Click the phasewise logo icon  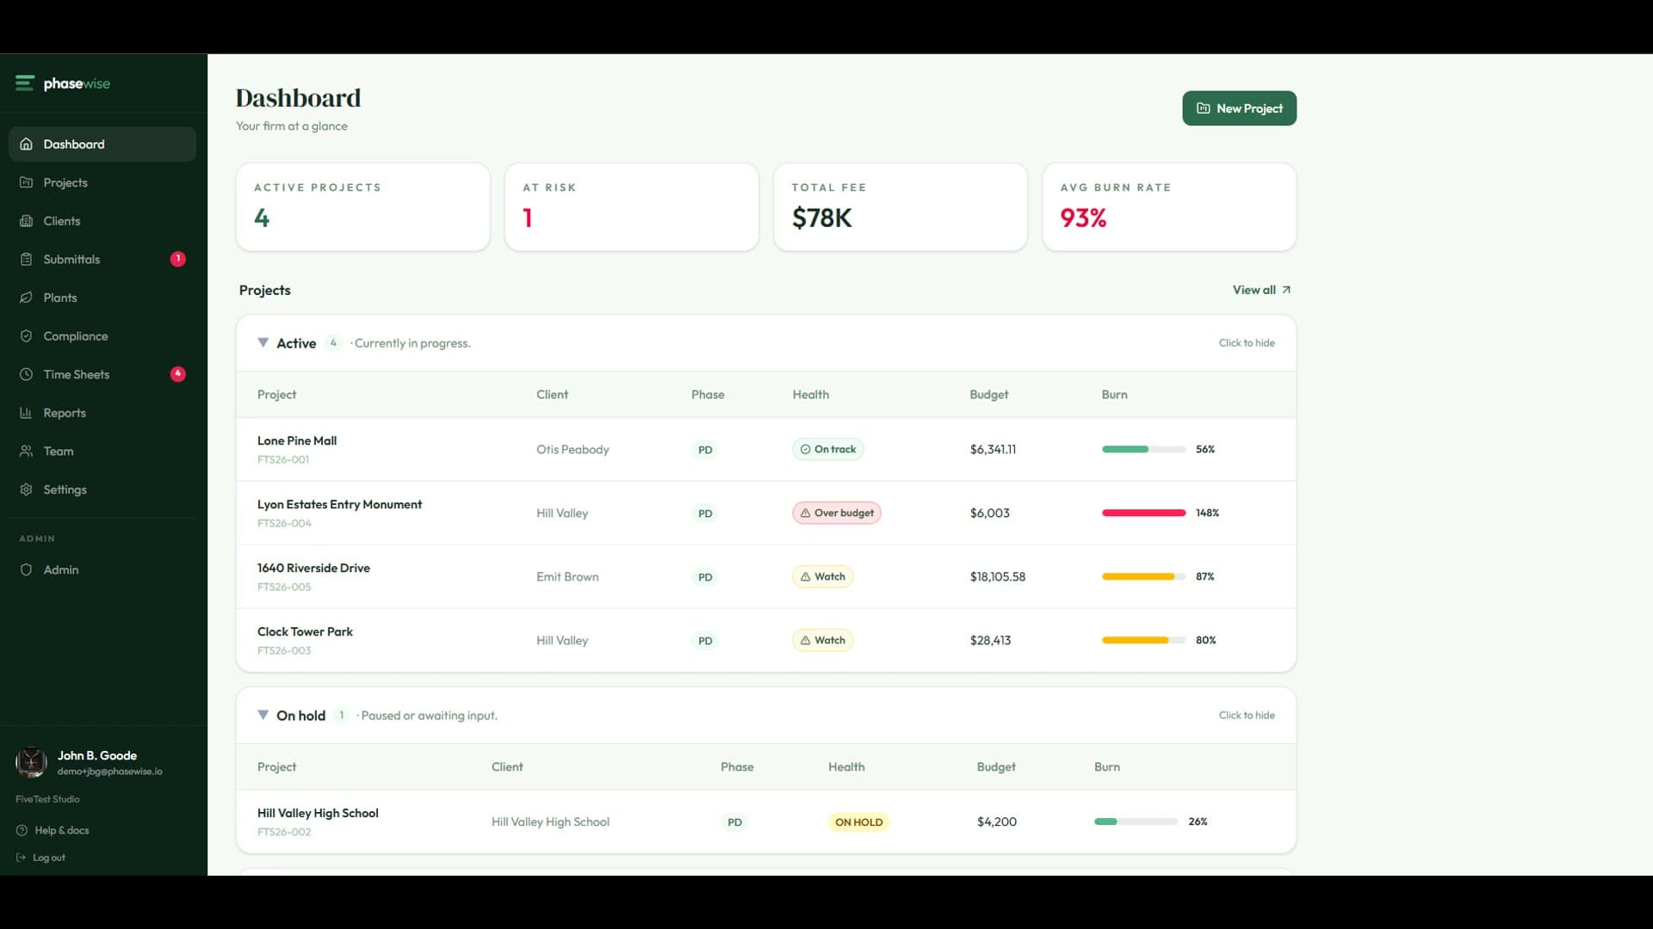tap(24, 83)
